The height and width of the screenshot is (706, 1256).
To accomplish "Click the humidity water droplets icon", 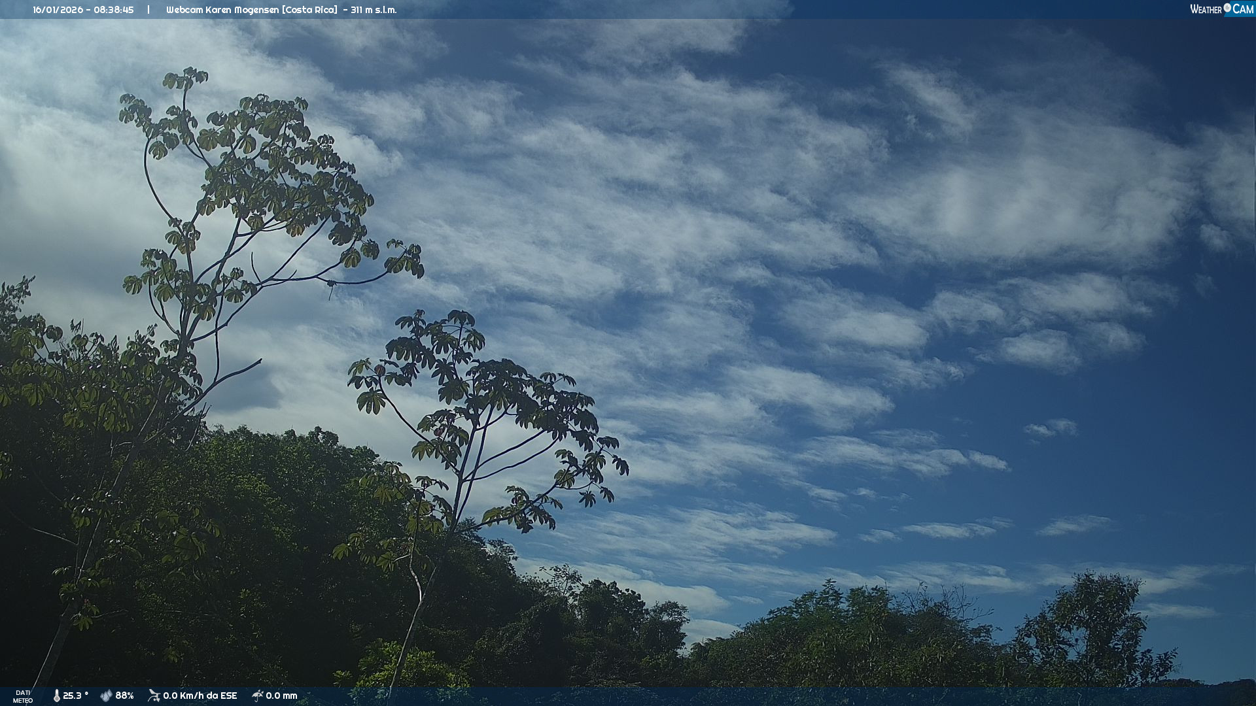I will (x=106, y=696).
